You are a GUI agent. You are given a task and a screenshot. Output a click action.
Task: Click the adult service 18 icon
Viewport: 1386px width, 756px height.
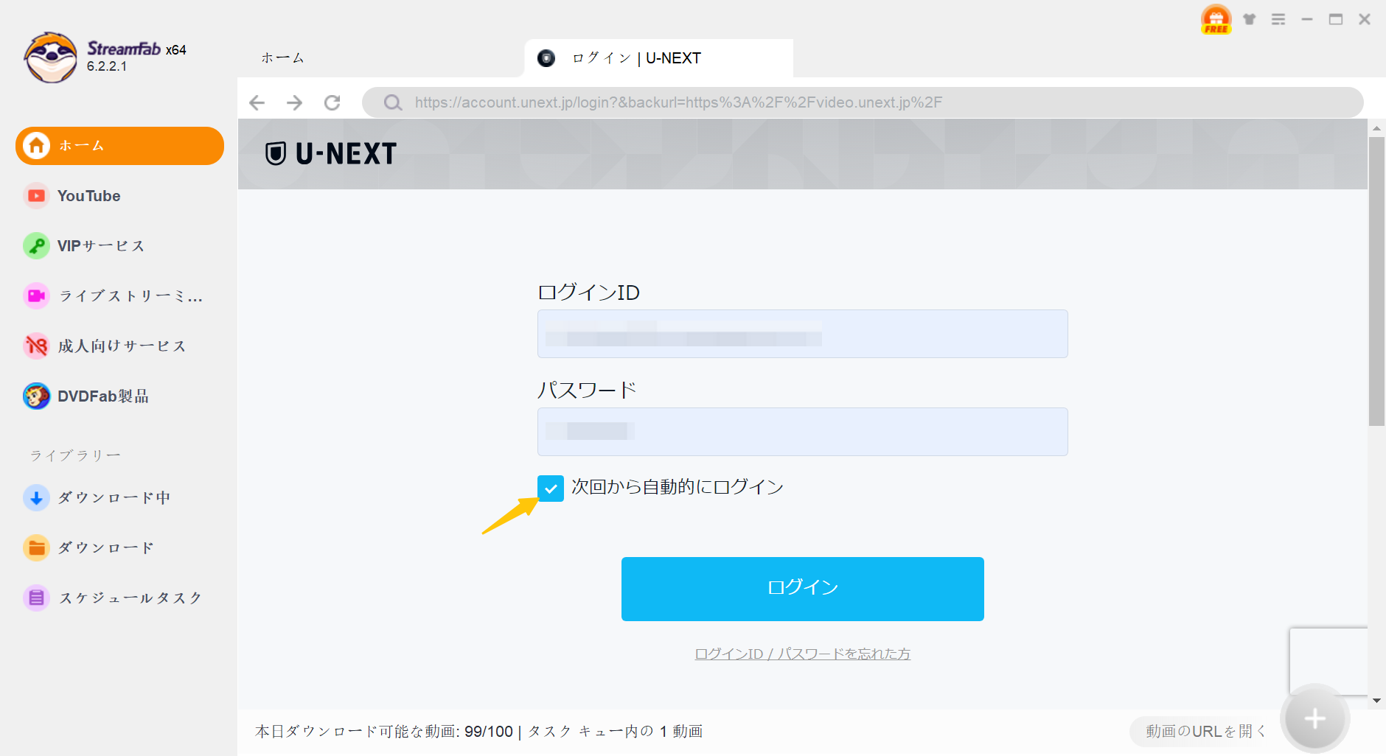coord(36,346)
